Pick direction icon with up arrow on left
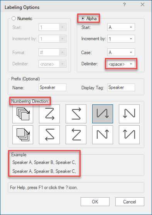152x215 pixels. point(129,135)
